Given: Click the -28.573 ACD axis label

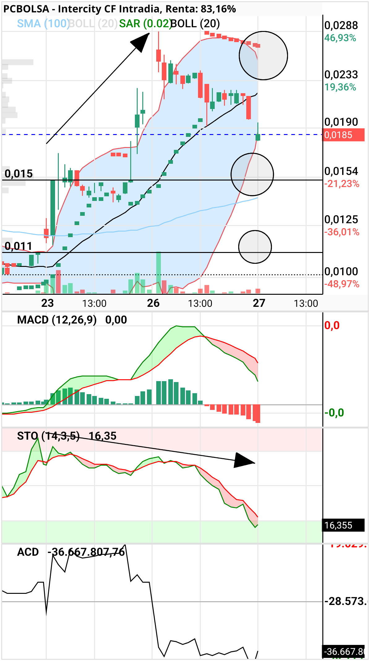Looking at the screenshot, I should coord(345,601).
